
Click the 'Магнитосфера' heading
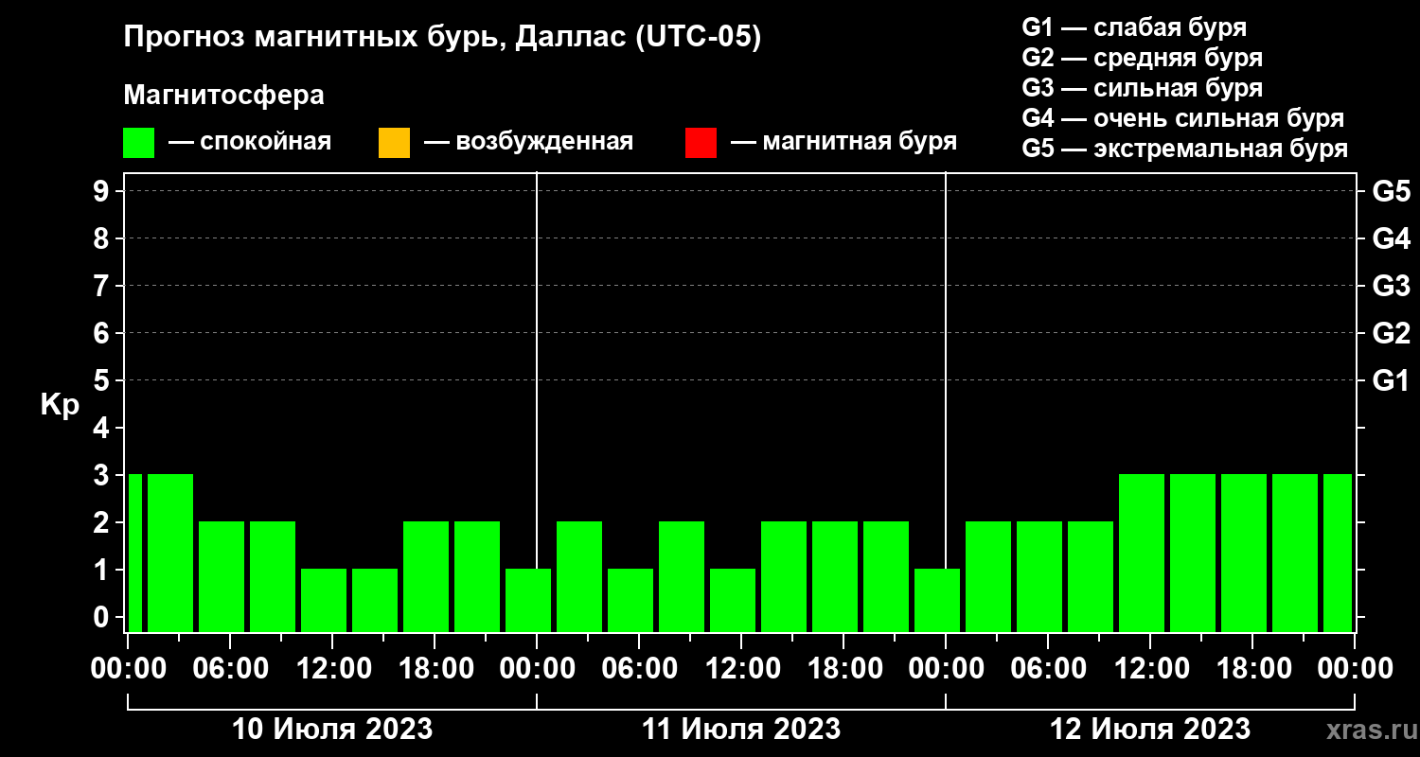pyautogui.click(x=223, y=96)
